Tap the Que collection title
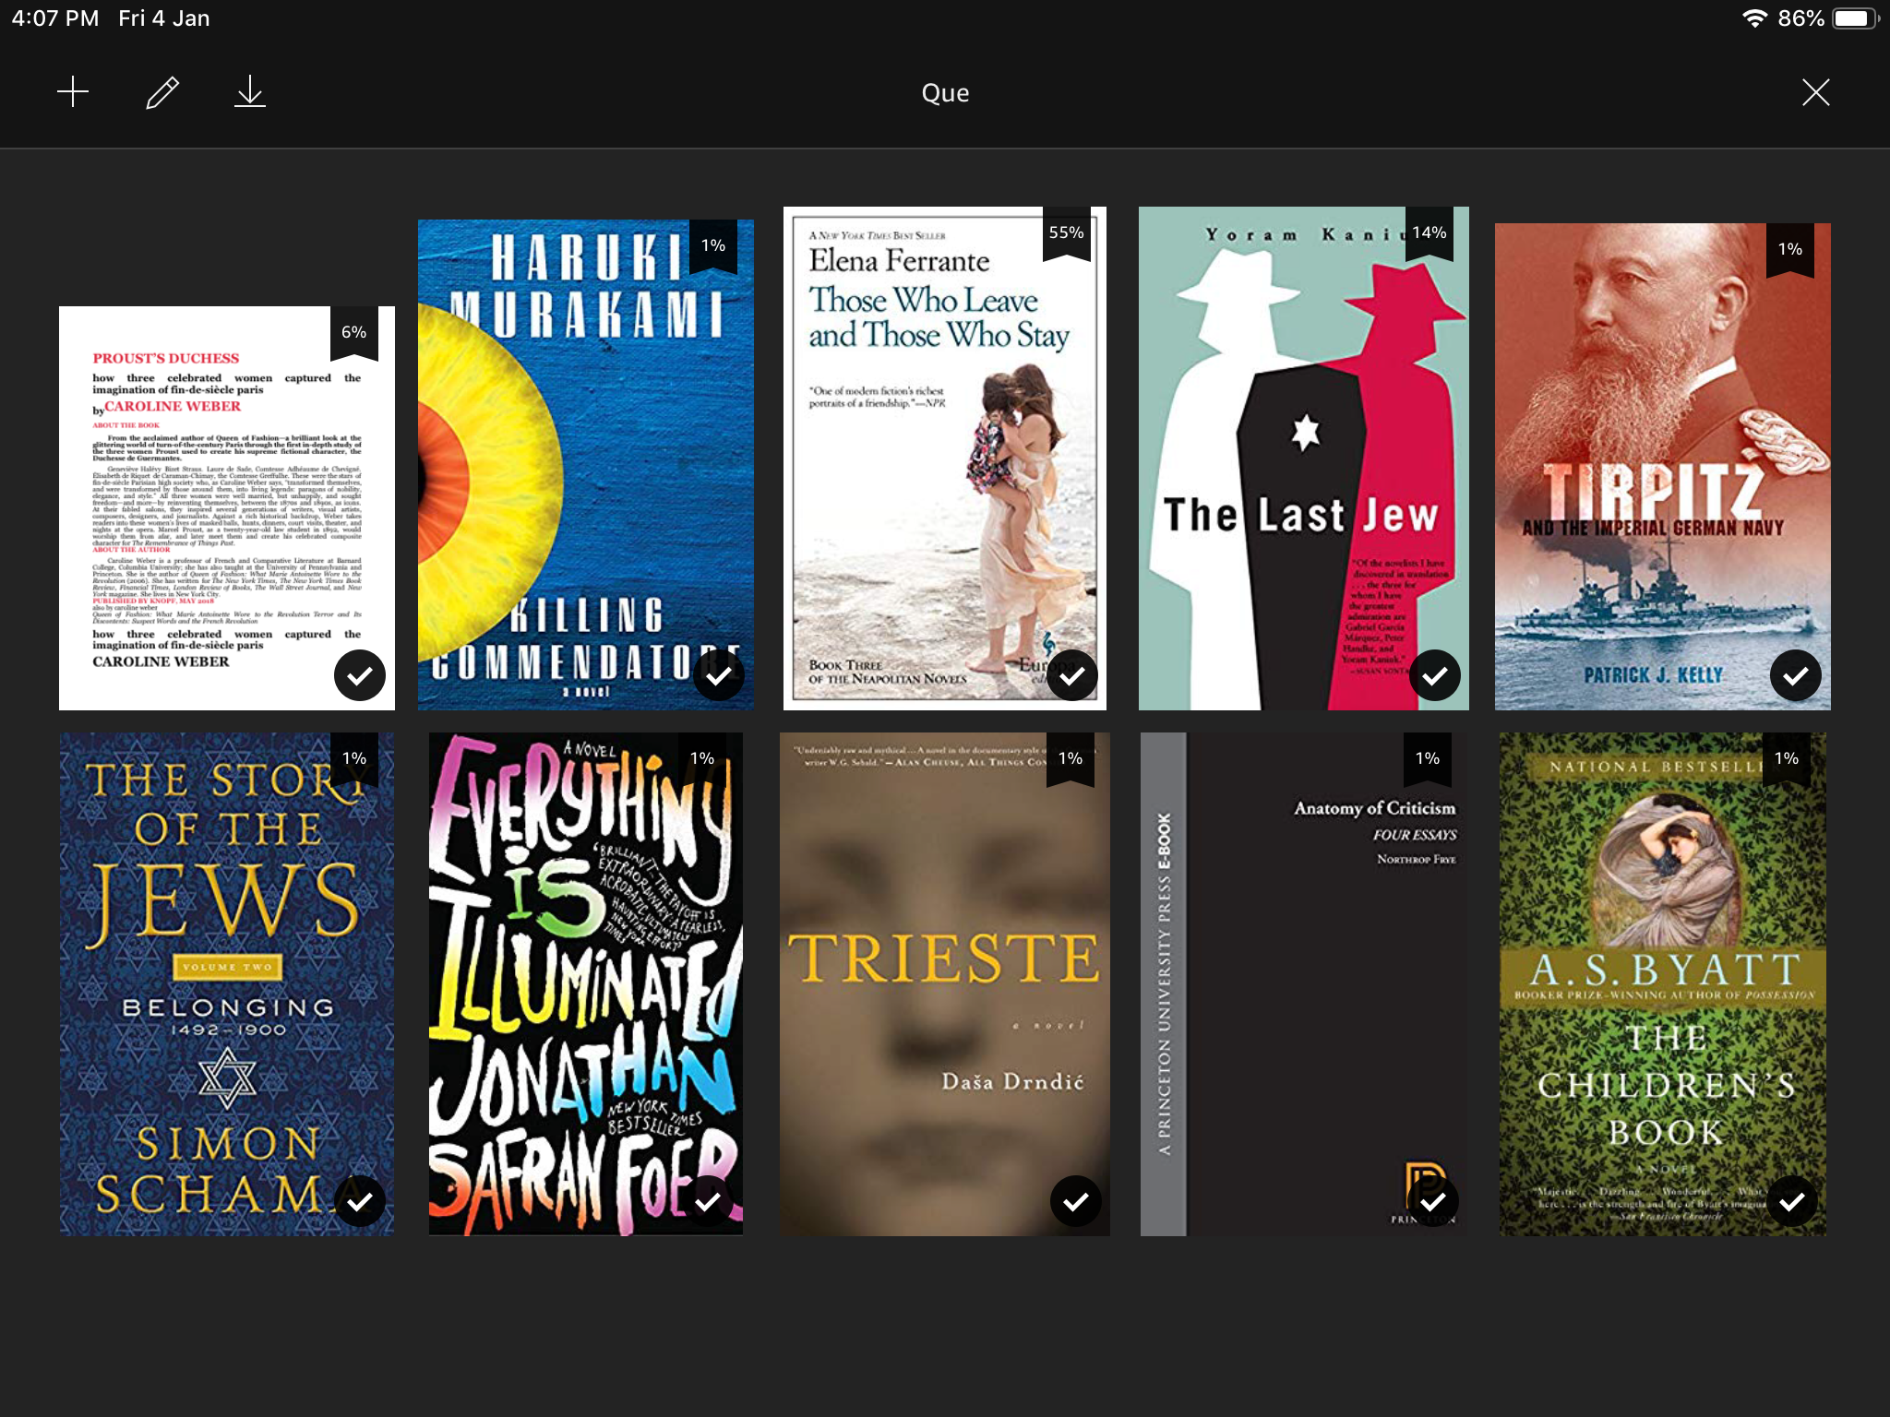This screenshot has width=1890, height=1417. coord(945,92)
